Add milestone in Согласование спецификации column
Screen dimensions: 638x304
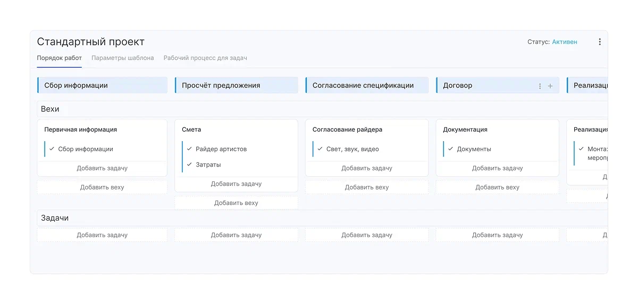[x=367, y=187]
